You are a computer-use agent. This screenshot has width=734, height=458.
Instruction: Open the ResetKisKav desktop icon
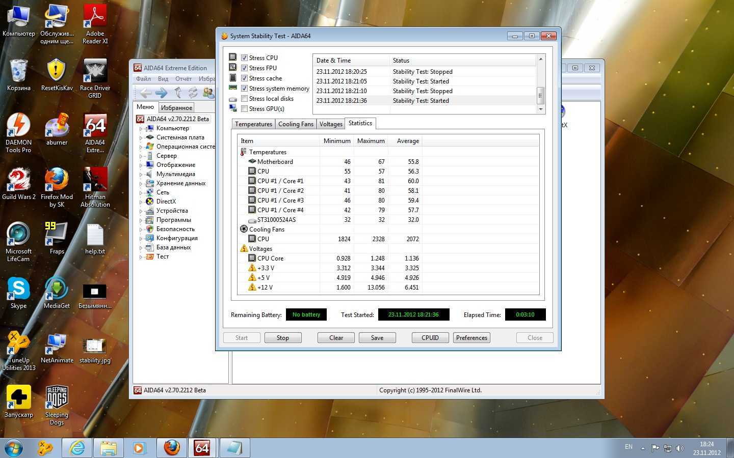click(57, 75)
